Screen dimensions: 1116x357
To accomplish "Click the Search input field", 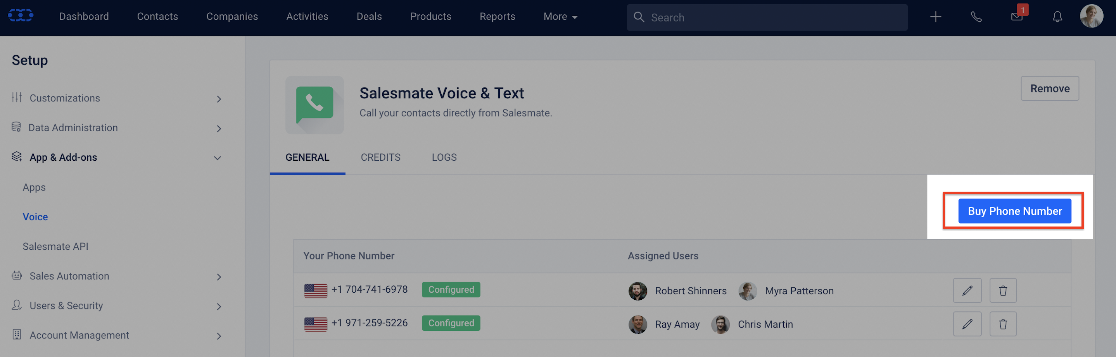I will click(x=736, y=17).
